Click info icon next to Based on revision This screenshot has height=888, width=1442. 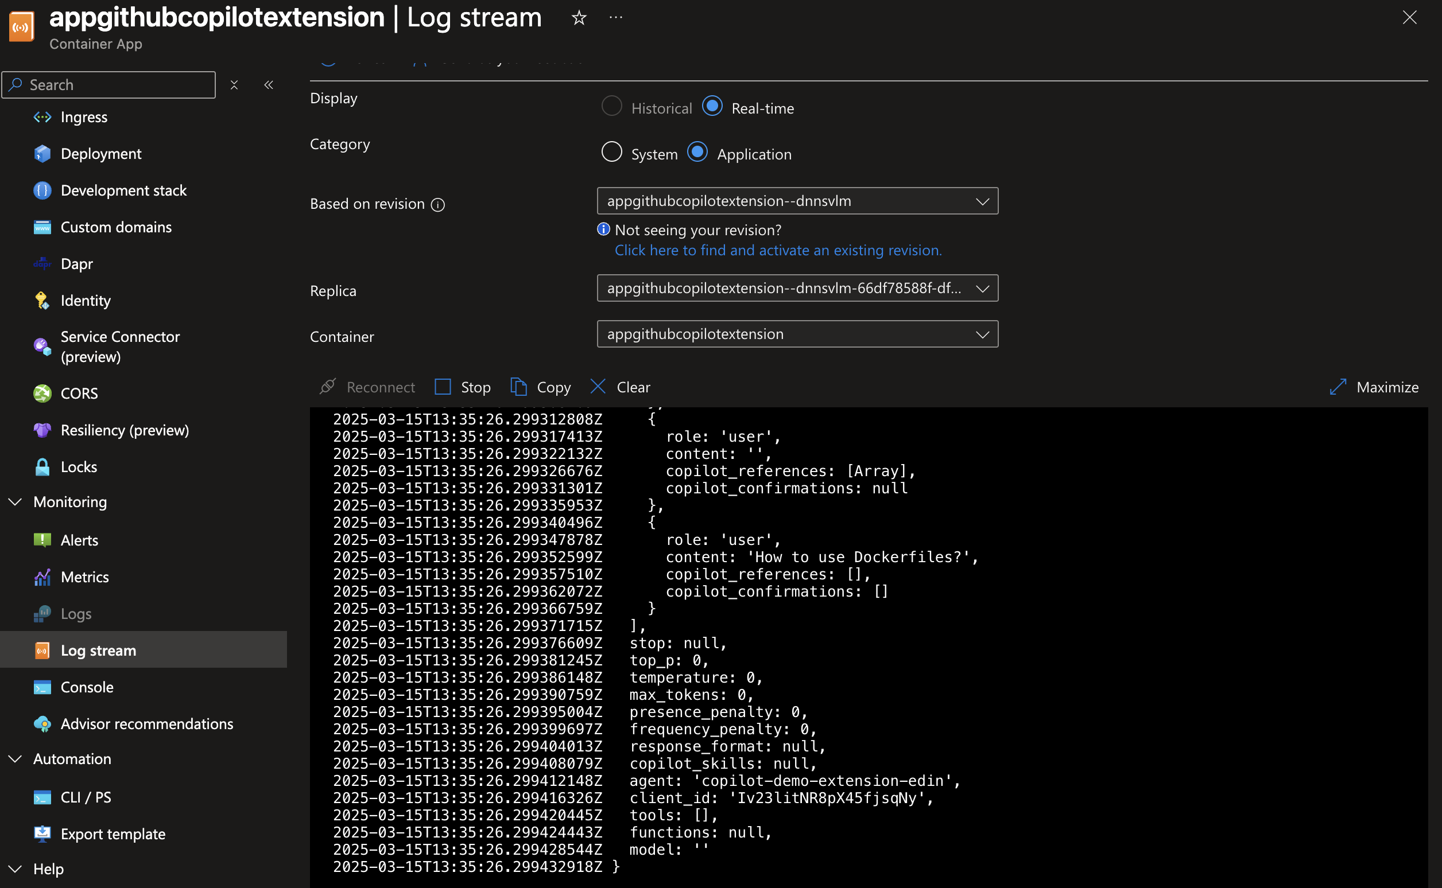coord(438,204)
